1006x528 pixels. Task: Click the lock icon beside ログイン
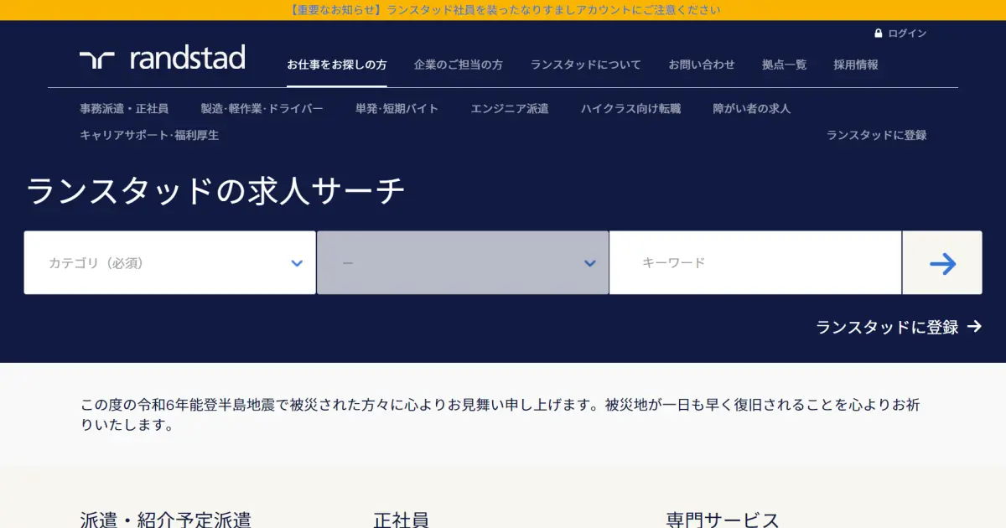pos(878,34)
